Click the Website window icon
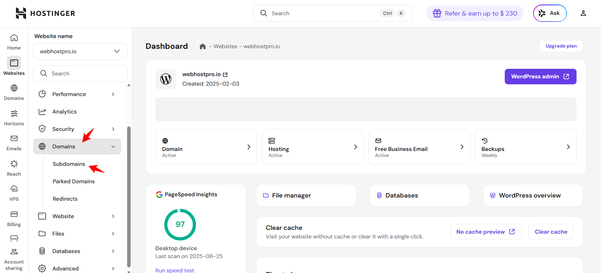Image resolution: width=601 pixels, height=273 pixels. [x=42, y=216]
